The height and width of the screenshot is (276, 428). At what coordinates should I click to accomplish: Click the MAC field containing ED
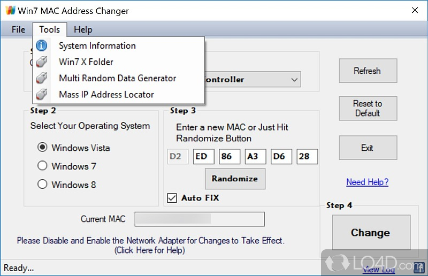pos(204,156)
